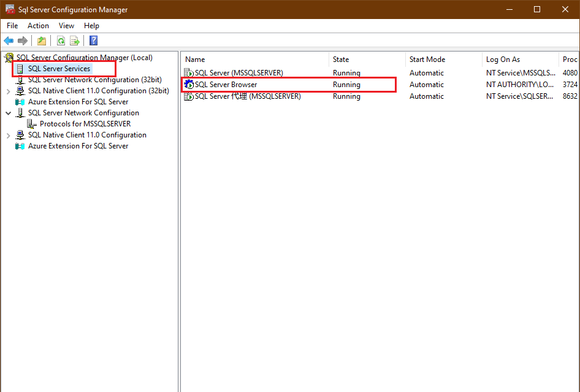Click the SQL Server (MSSQLSERVER) service icon
The height and width of the screenshot is (392, 580).
pyautogui.click(x=189, y=73)
